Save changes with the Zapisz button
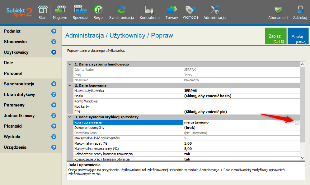Screen dimensions: 310x185 coord(275,36)
